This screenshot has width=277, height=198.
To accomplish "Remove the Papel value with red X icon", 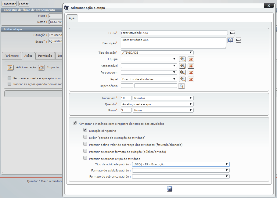I will tap(191, 79).
